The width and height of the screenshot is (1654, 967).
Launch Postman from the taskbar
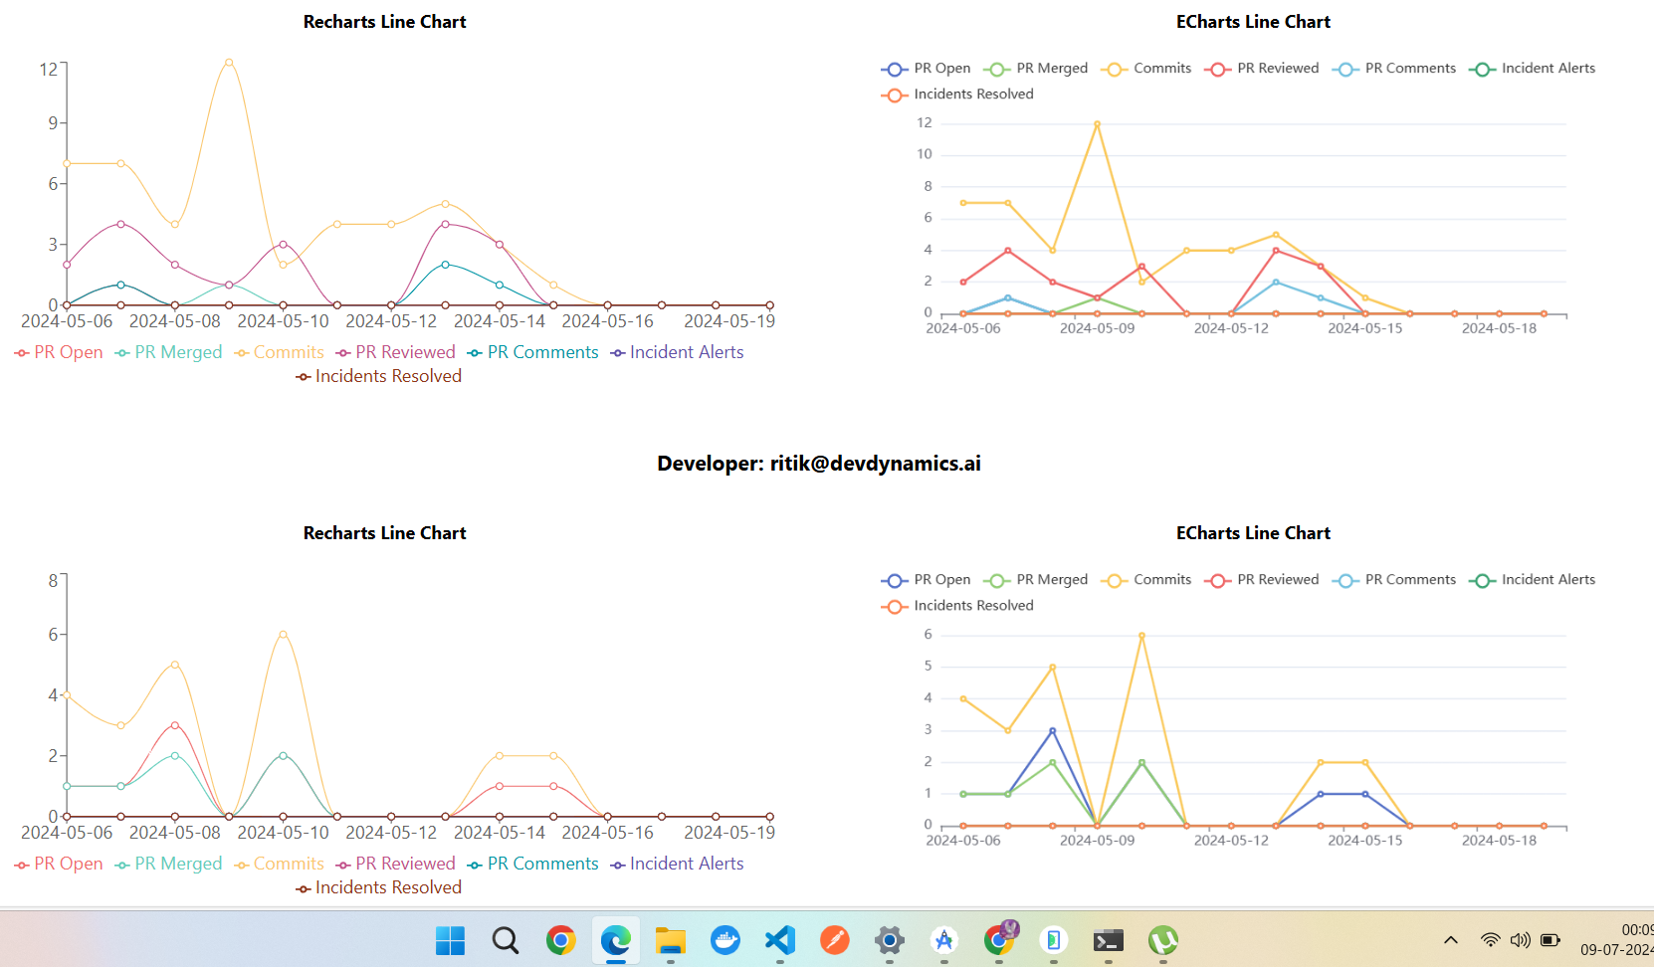pos(835,940)
